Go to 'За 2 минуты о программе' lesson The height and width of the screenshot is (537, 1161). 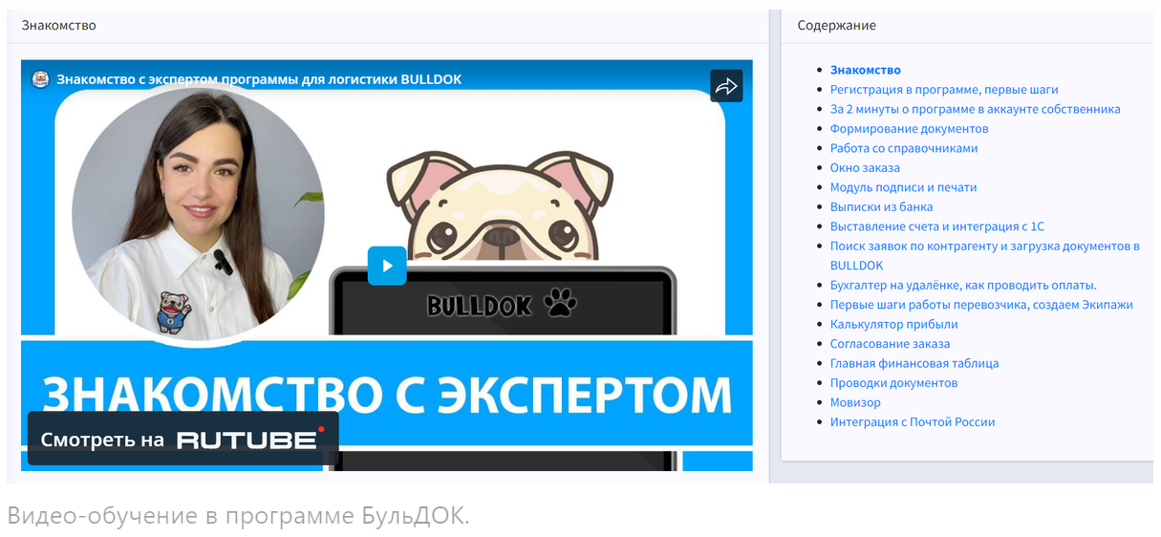pyautogui.click(x=975, y=109)
